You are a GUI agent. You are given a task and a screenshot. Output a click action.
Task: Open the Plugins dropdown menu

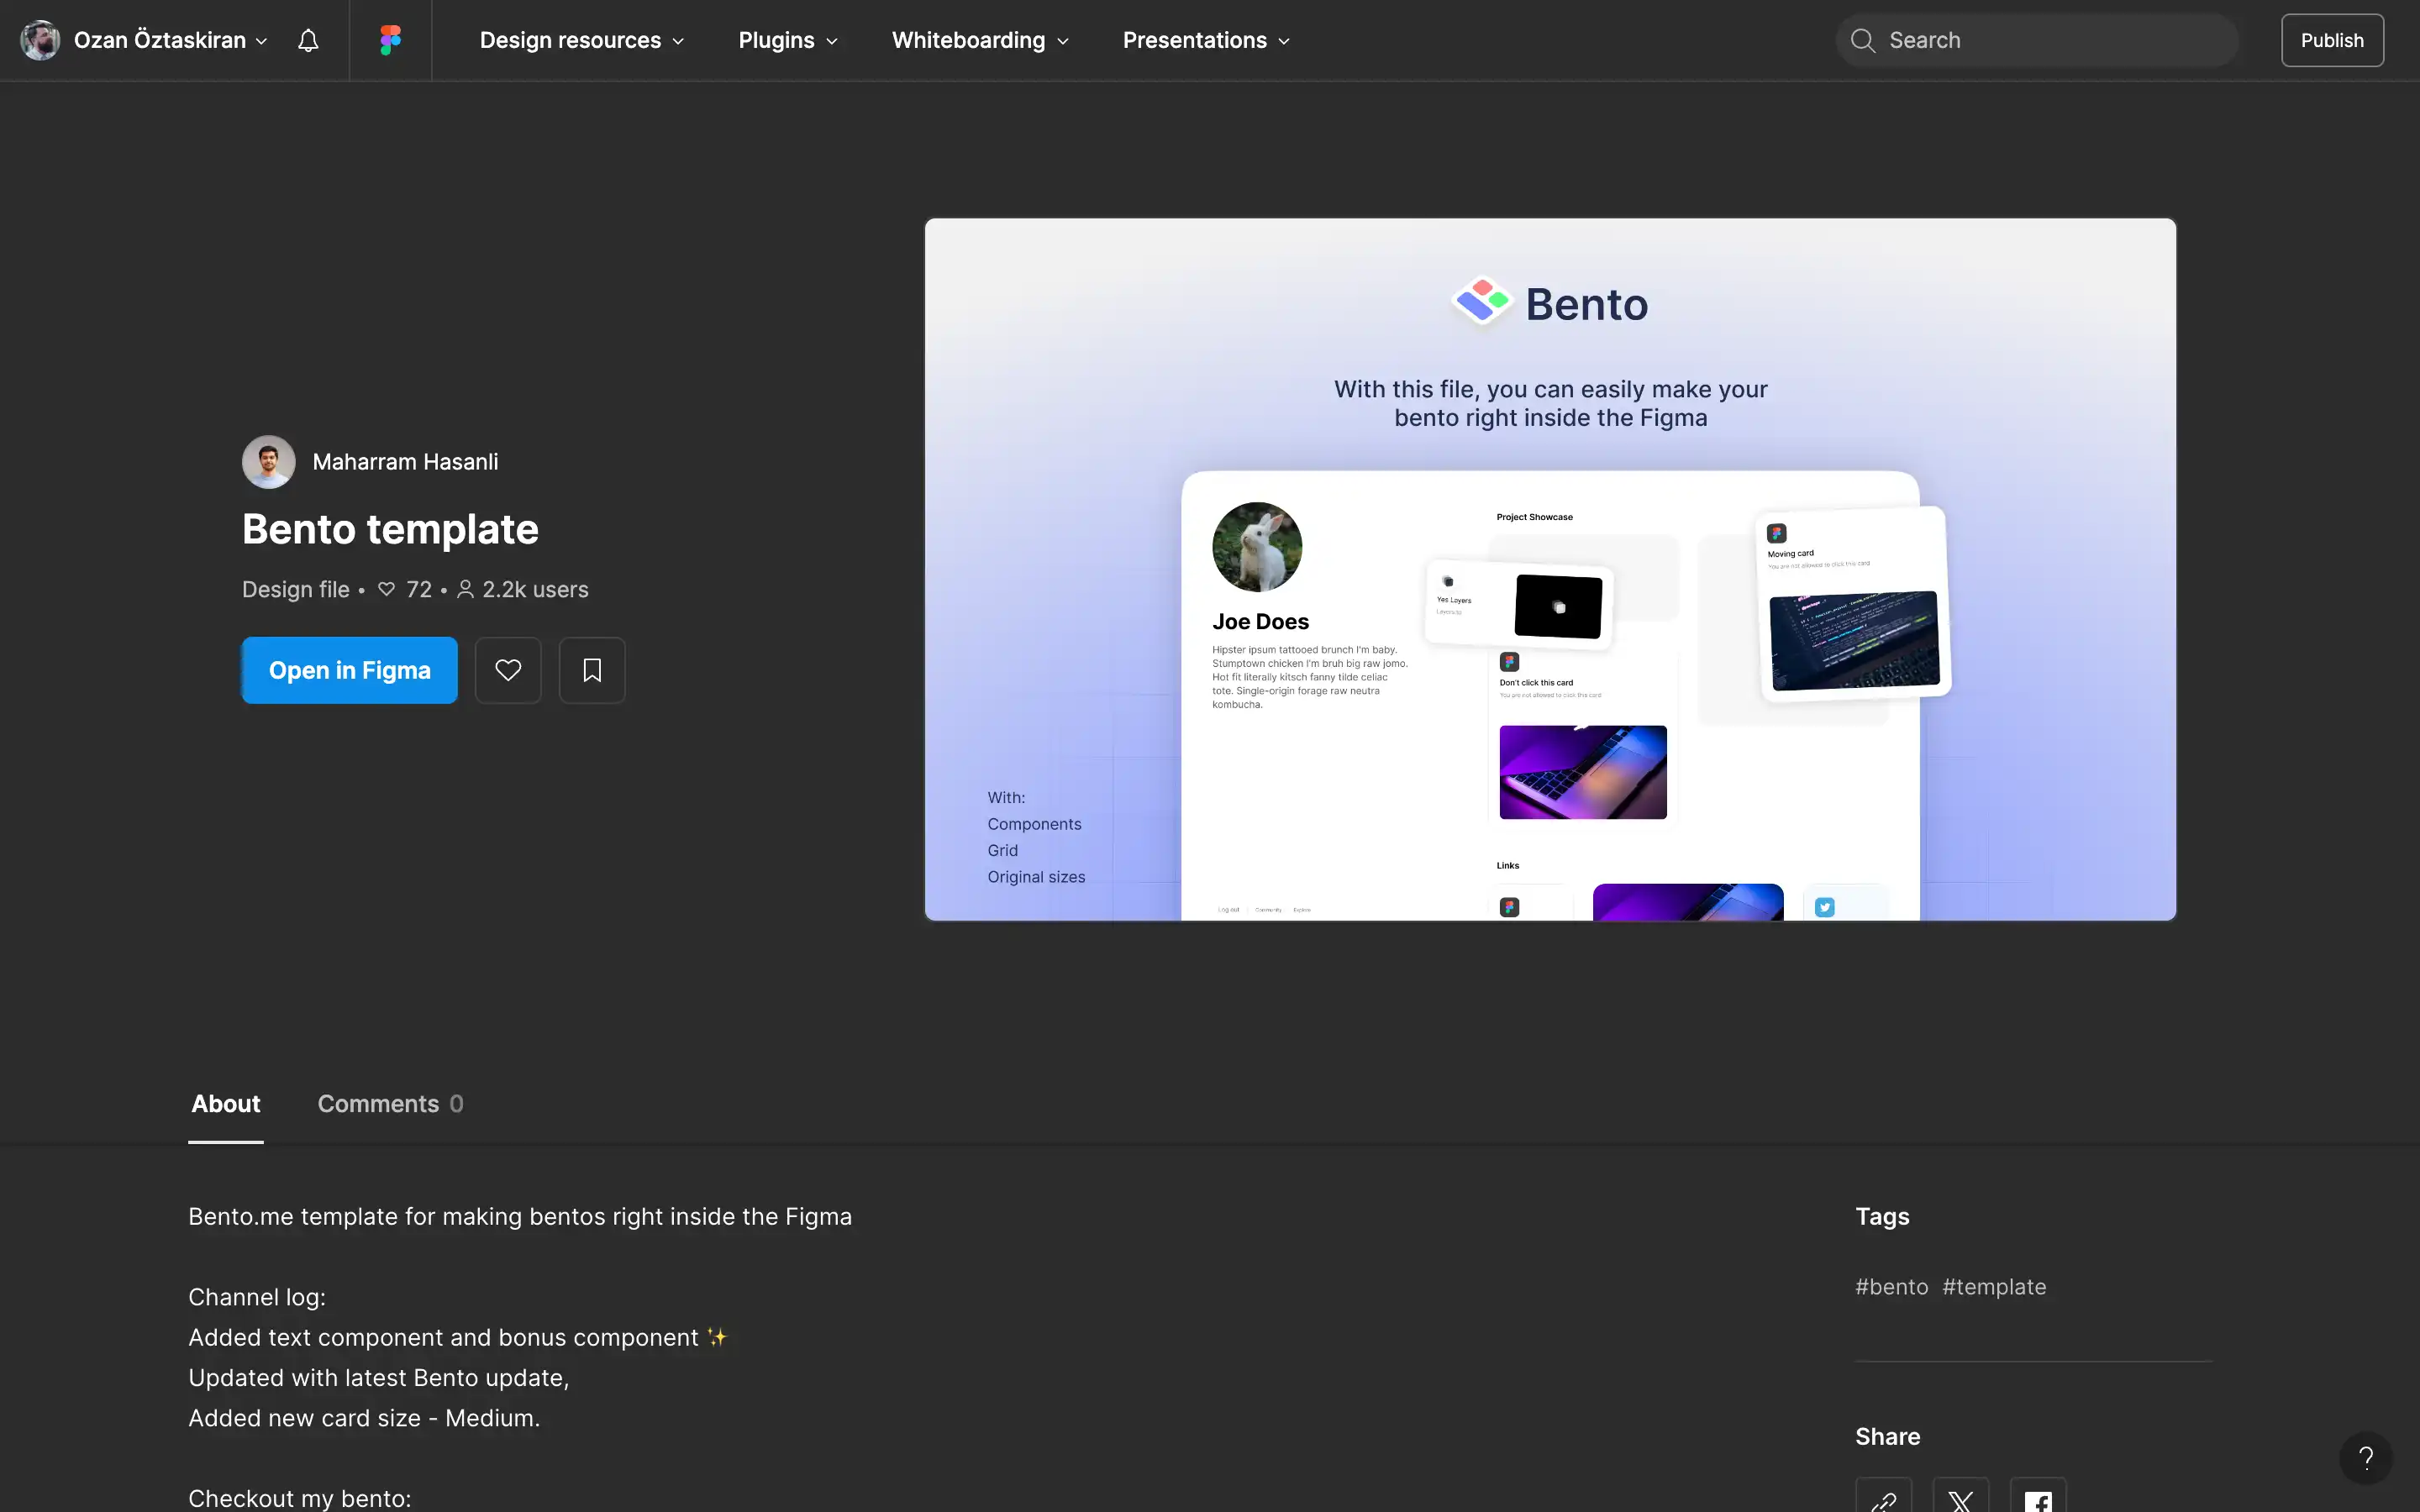788,40
